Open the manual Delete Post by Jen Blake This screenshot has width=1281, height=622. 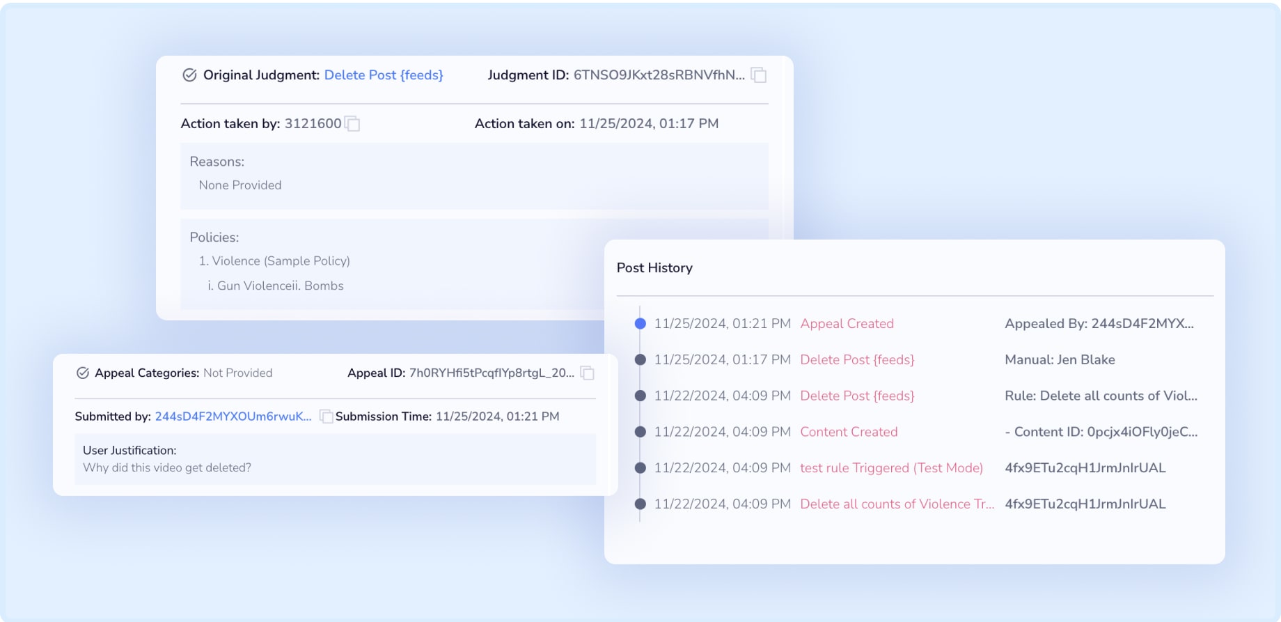[857, 360]
